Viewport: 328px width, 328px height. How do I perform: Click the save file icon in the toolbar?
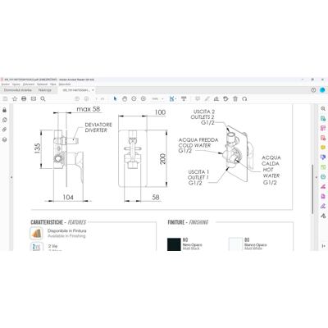pyautogui.click(x=5, y=98)
